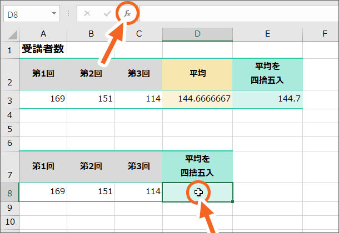Viewport: 339px width, 233px height.
Task: Confirm entry with the checkmark icon
Action: point(107,13)
